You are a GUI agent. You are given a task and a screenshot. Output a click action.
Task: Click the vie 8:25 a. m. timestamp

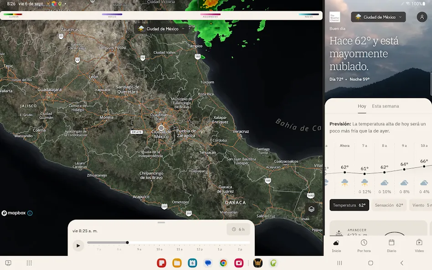click(x=85, y=231)
